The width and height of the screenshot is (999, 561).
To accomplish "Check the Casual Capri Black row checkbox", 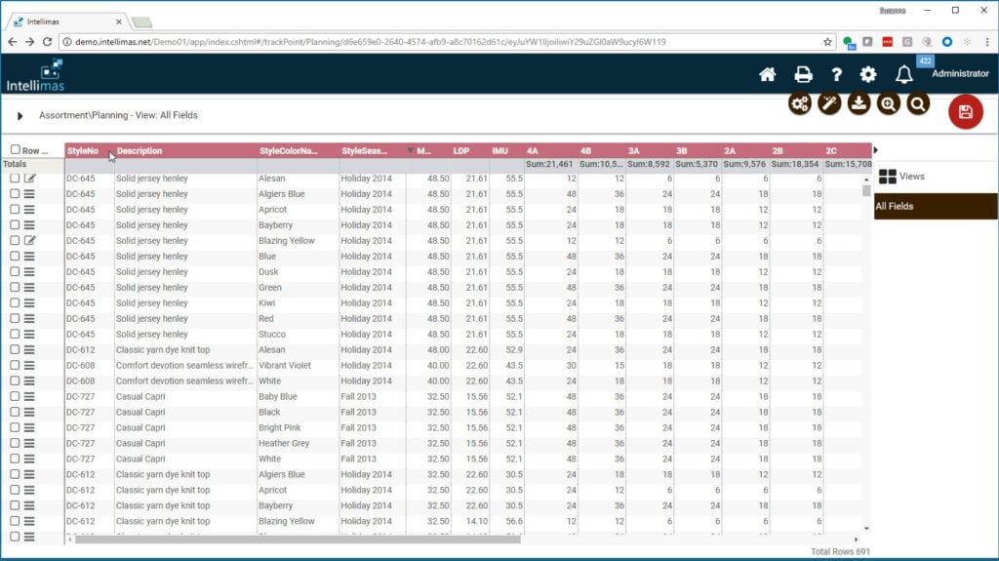I will (x=15, y=412).
